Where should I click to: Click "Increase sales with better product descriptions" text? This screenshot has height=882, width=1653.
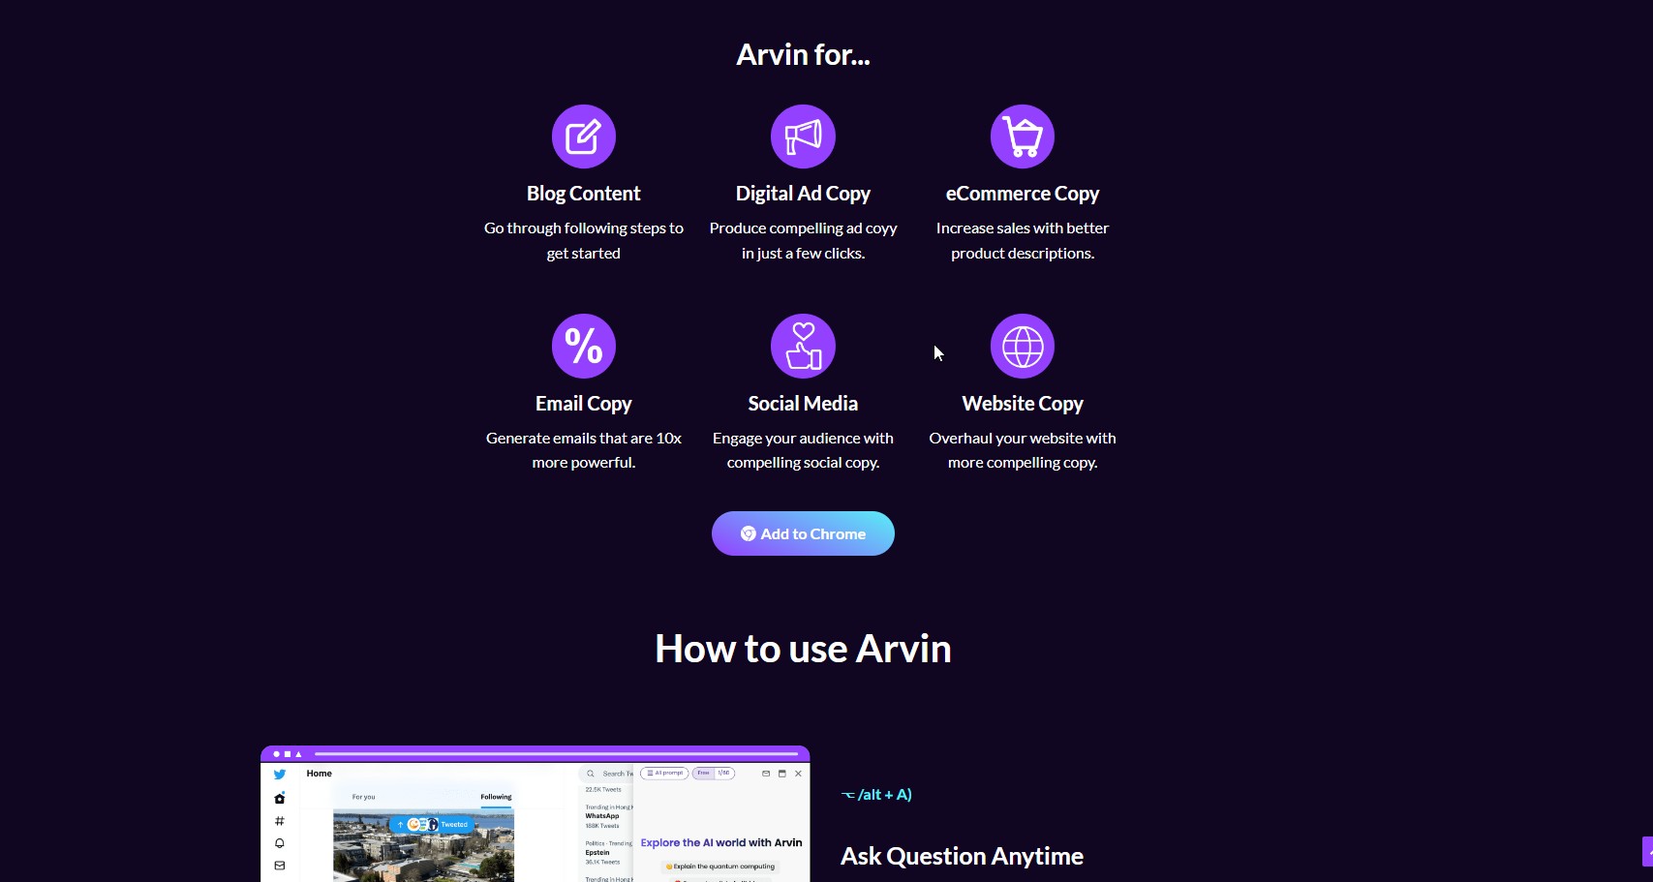[x=1023, y=240]
